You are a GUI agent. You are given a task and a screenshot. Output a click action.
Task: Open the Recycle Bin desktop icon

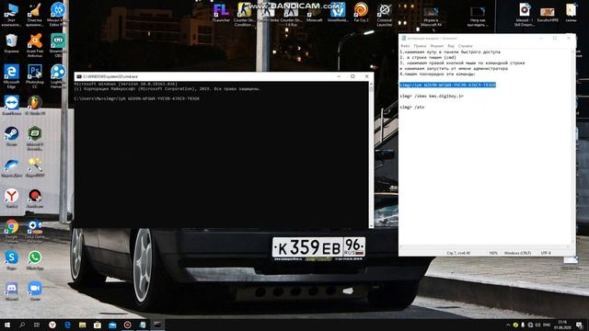click(x=11, y=43)
